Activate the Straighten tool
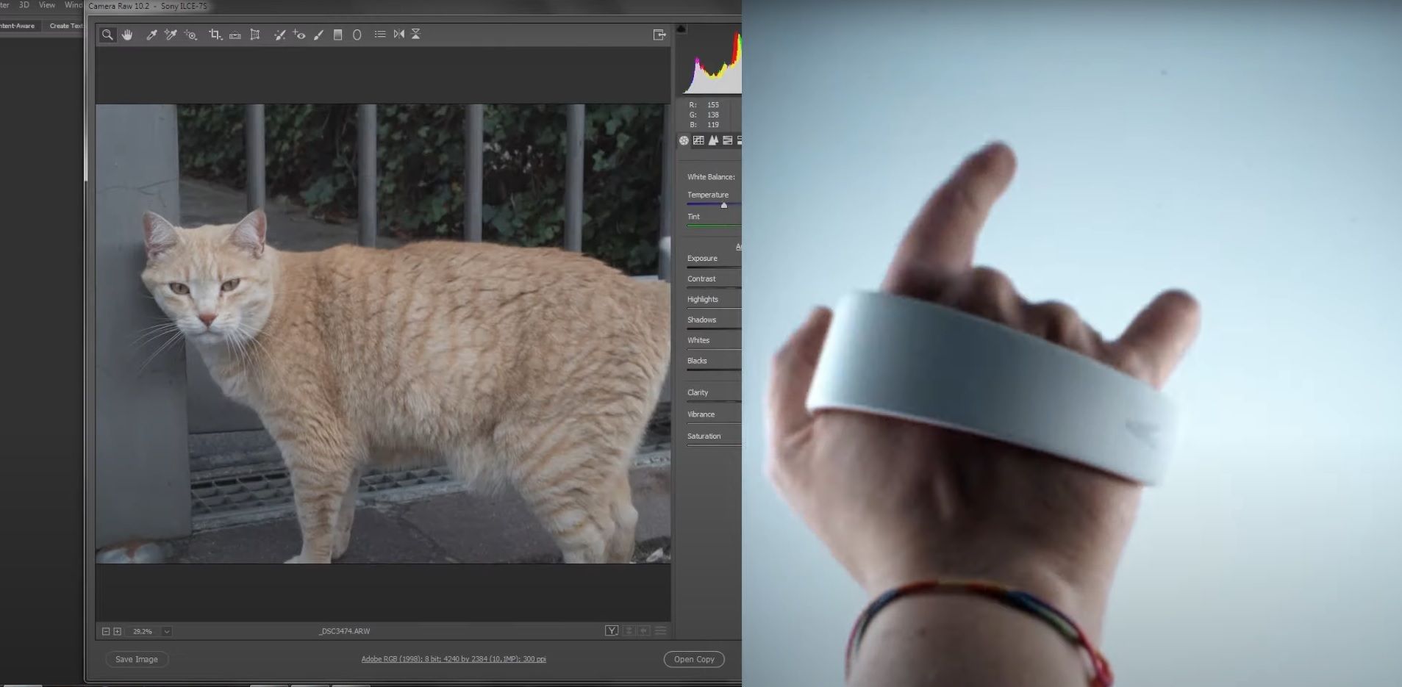Image resolution: width=1402 pixels, height=687 pixels. 235,35
